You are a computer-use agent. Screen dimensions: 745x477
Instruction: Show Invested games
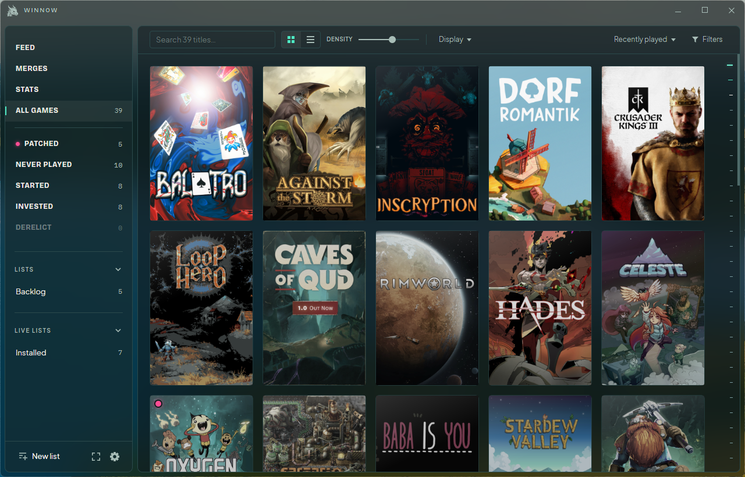(x=69, y=207)
